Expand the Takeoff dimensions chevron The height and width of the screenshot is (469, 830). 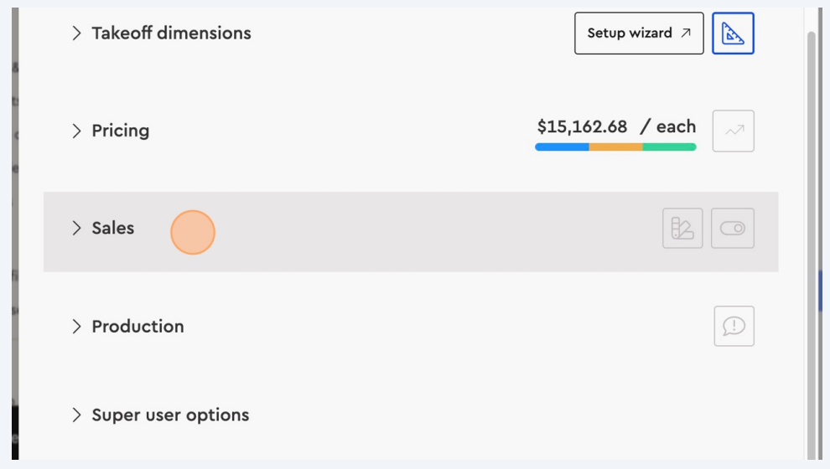tap(76, 33)
